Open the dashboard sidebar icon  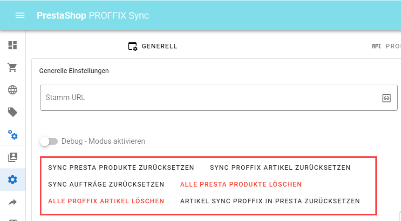(x=13, y=45)
